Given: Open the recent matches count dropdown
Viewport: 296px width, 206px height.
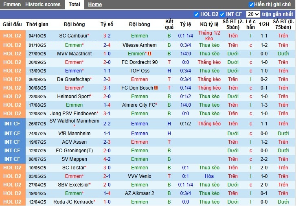Looking at the screenshot, I should tap(253, 14).
